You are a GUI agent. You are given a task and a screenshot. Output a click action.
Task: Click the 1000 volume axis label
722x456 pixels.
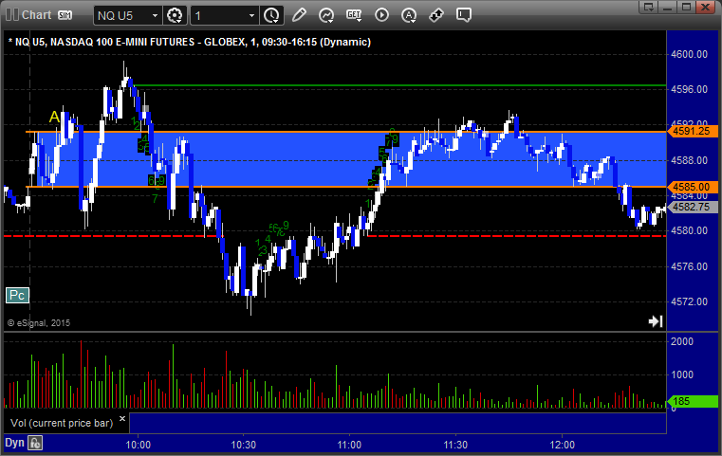pos(682,374)
